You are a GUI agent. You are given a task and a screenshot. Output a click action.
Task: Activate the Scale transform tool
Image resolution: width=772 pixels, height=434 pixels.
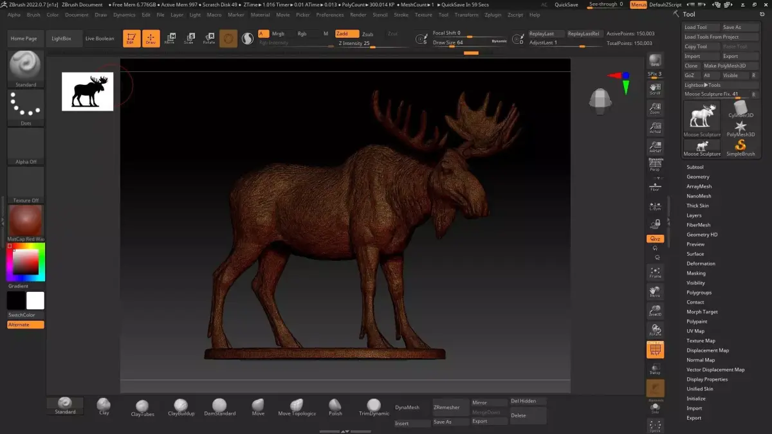[x=188, y=39]
